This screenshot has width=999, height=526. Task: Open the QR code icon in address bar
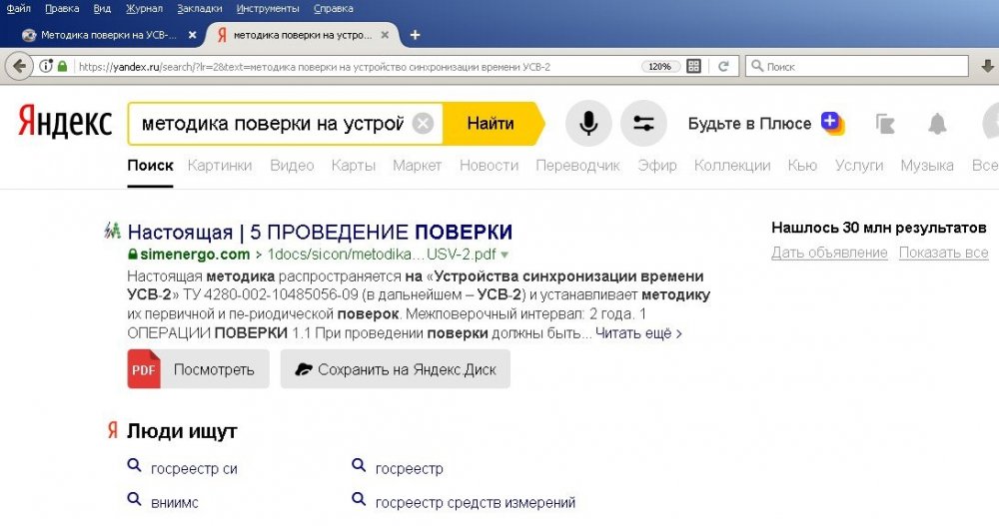pos(694,66)
